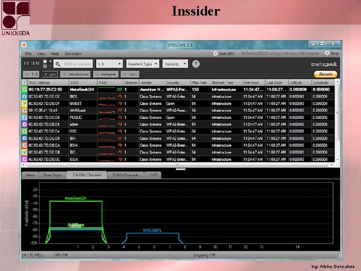Click the 'Logging: Off' status text
361x271 pixels.
(x=205, y=255)
